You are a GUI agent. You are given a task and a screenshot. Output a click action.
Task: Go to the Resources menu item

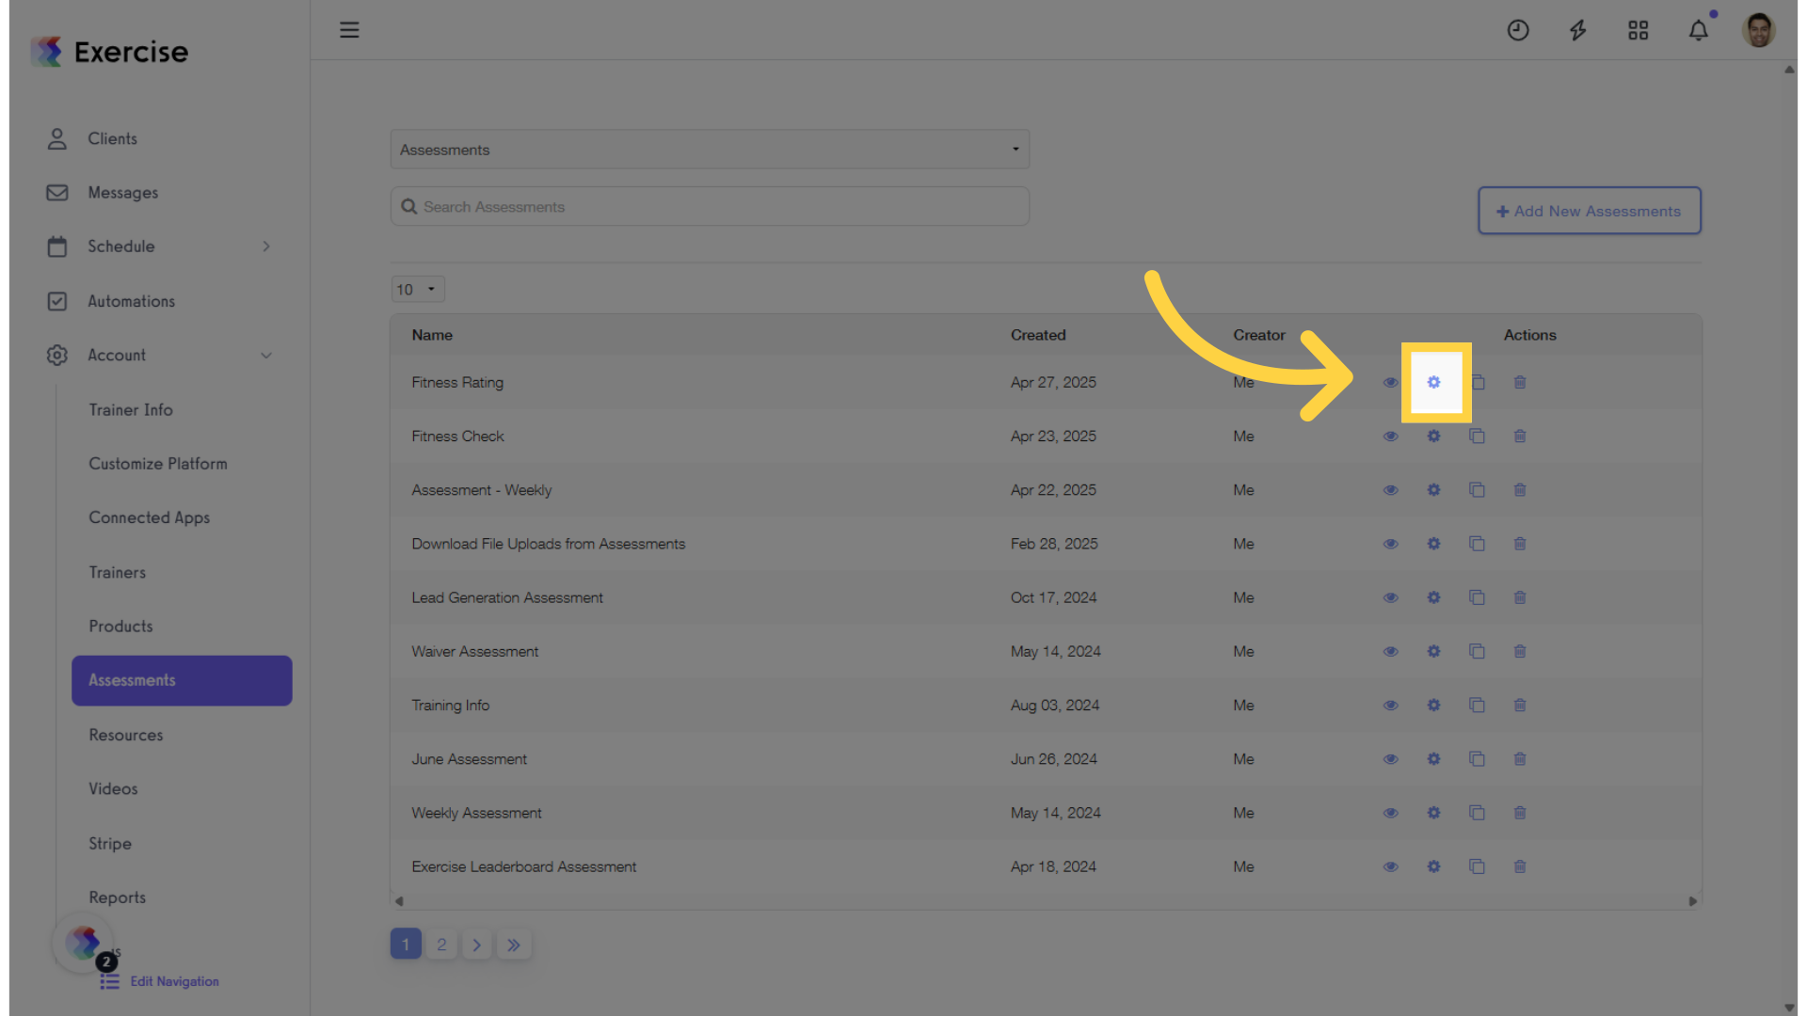126,735
